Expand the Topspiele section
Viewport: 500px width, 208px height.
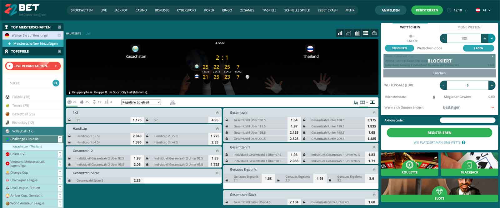pyautogui.click(x=59, y=51)
